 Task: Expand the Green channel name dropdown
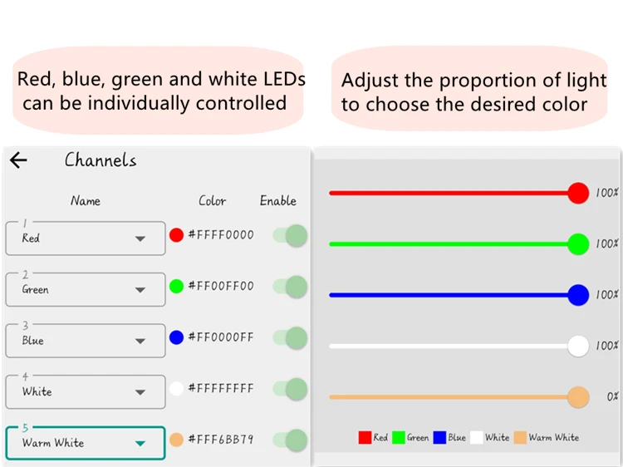coord(140,290)
